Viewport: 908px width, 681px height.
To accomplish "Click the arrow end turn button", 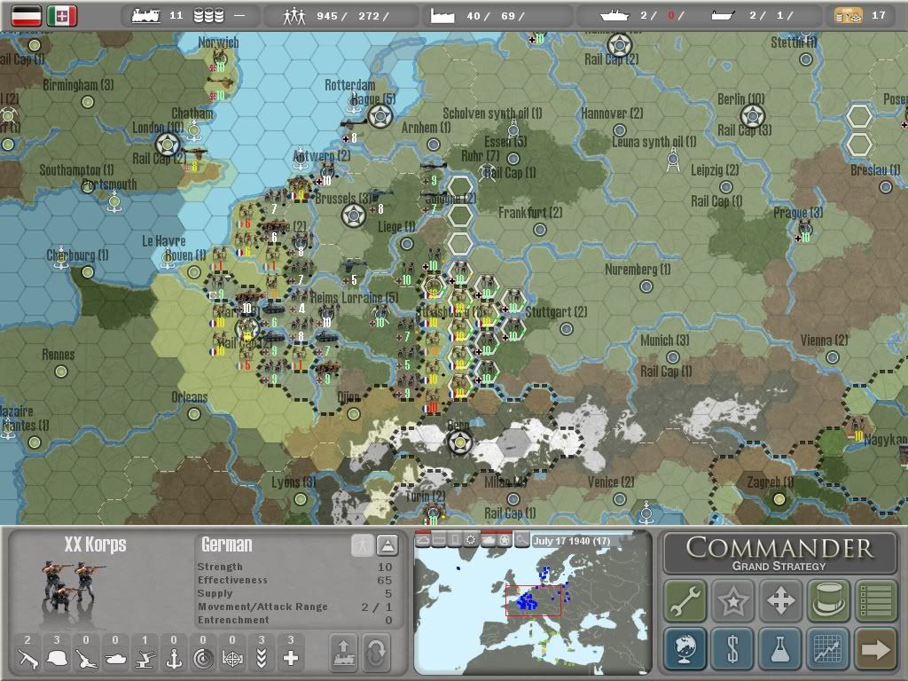I will click(875, 648).
